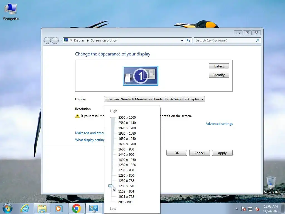Open the Windows Start menu orb
The height and width of the screenshot is (214, 285).
(8, 208)
